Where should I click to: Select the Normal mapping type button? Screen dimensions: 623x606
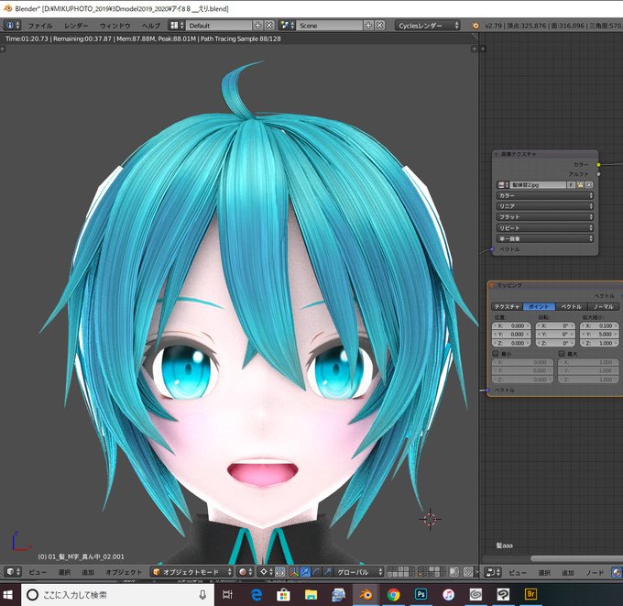(603, 306)
